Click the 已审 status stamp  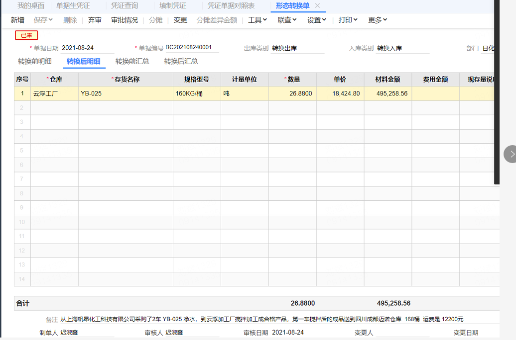pos(26,35)
